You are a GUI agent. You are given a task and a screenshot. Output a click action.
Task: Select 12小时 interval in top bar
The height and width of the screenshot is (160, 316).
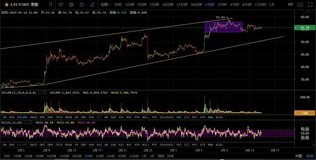point(260,4)
